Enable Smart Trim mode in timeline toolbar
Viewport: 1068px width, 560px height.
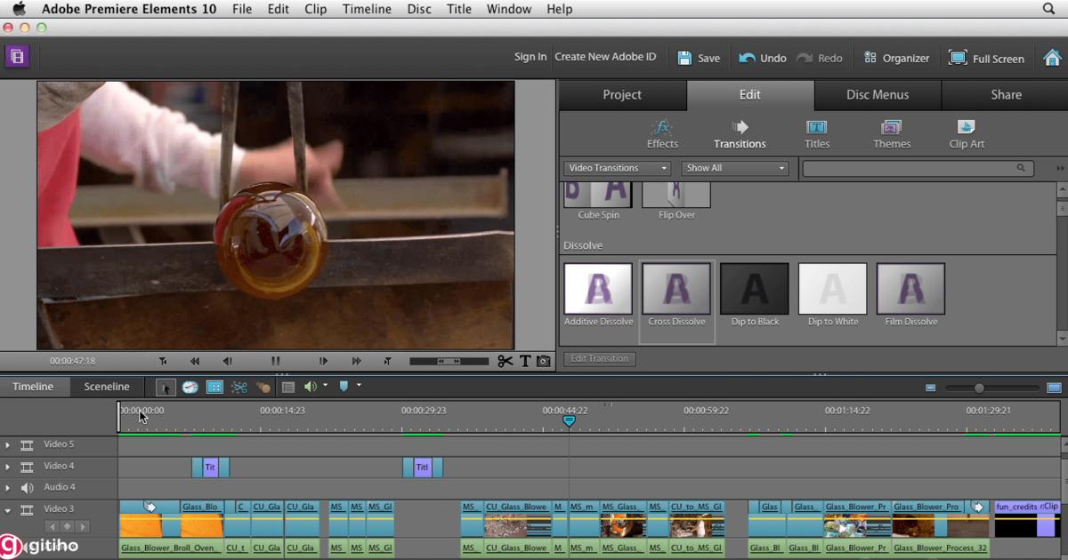point(214,386)
